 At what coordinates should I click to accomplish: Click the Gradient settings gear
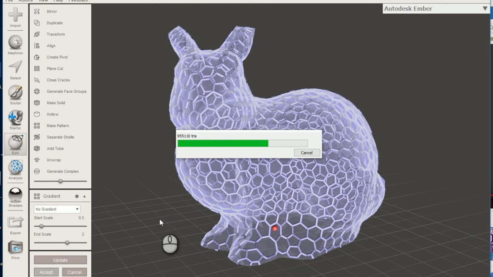77,196
